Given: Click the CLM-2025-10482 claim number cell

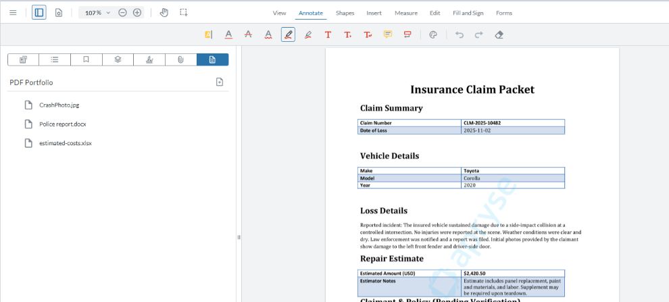Looking at the screenshot, I should pyautogui.click(x=513, y=123).
